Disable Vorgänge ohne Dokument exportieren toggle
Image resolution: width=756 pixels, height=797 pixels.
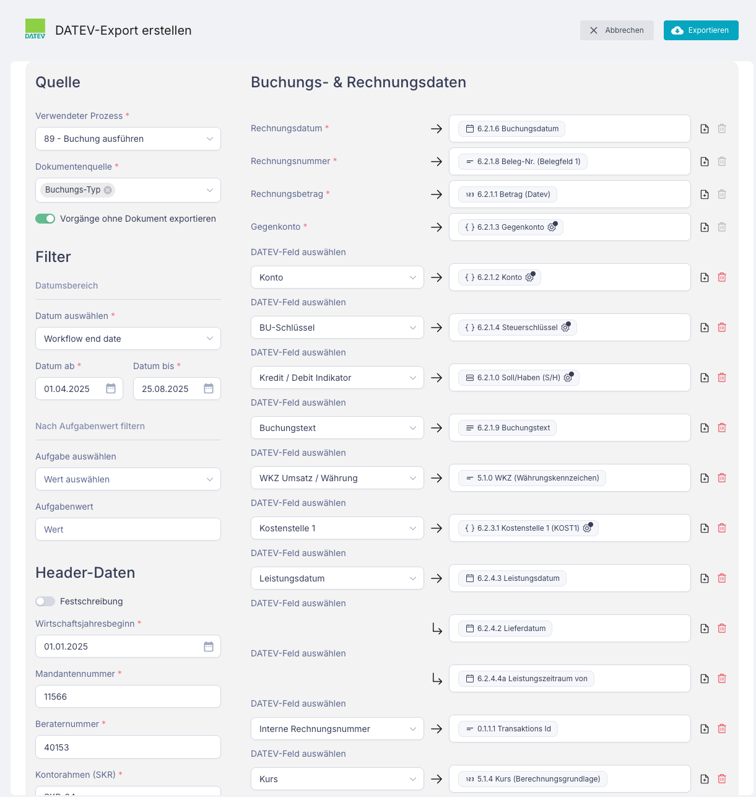coord(45,219)
